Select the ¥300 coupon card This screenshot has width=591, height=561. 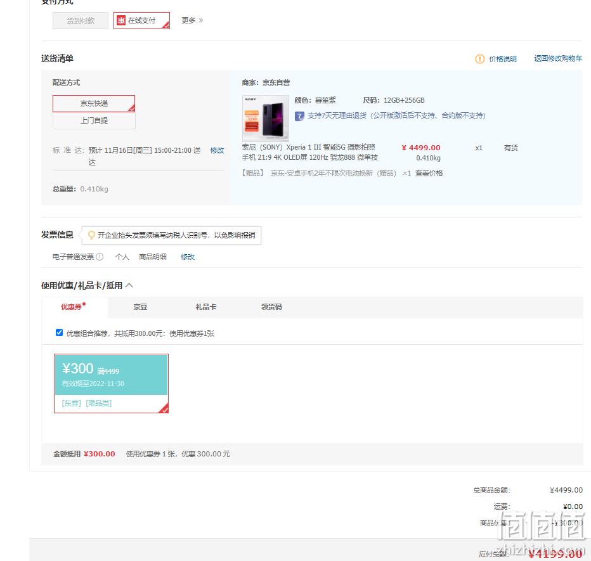click(111, 384)
